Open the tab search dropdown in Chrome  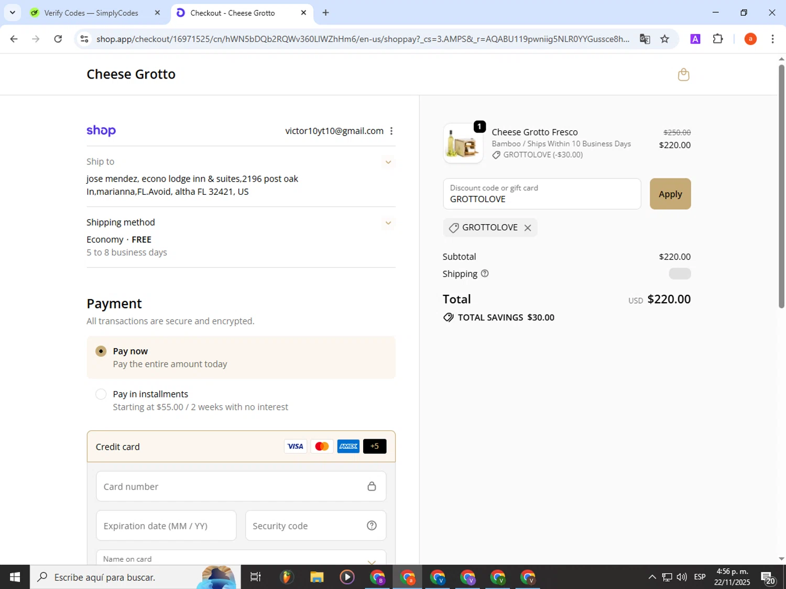(13, 13)
